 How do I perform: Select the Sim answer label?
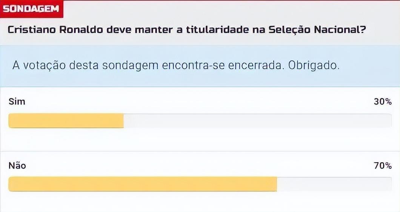[x=17, y=101]
